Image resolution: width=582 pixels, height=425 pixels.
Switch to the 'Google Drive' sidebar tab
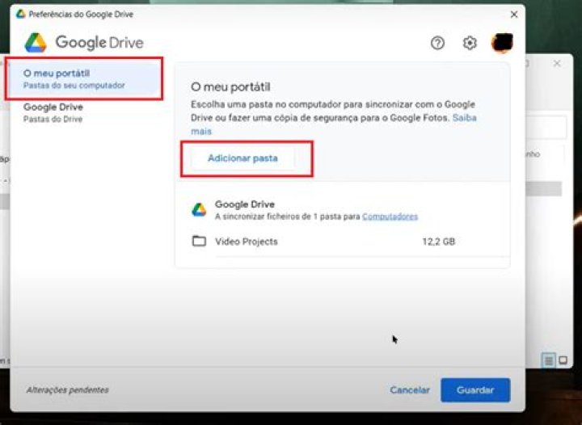click(x=83, y=113)
